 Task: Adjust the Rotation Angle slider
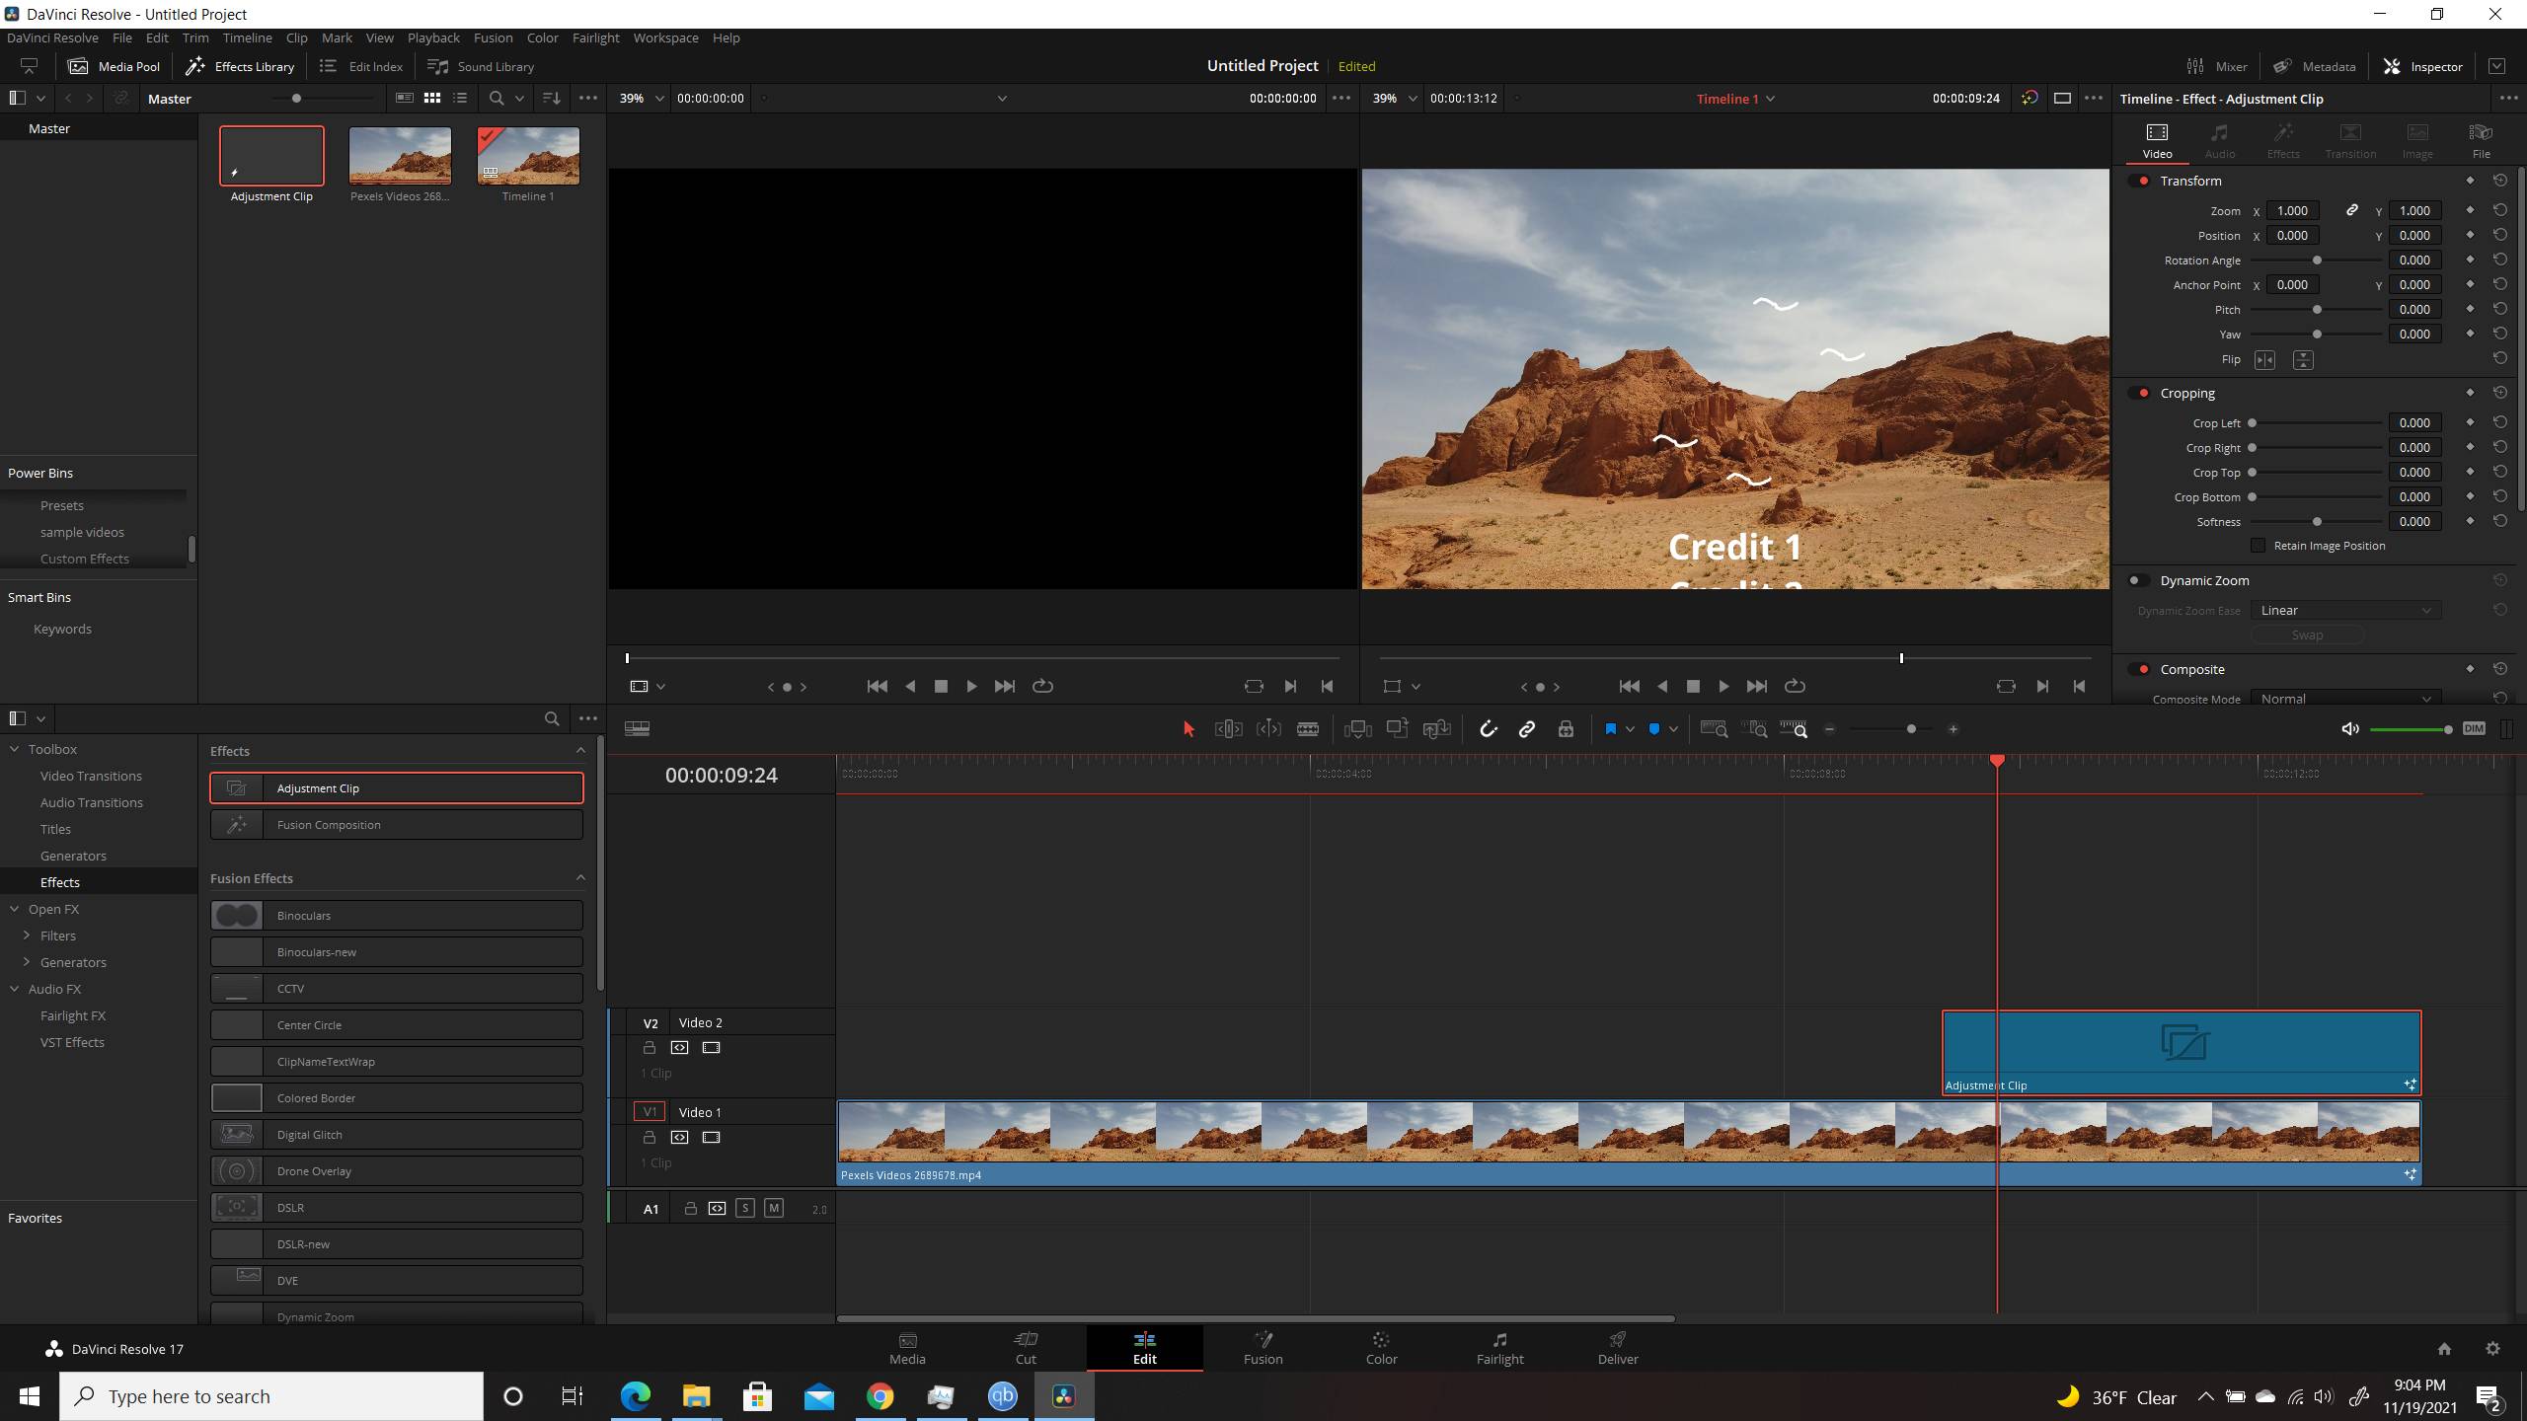click(2317, 260)
